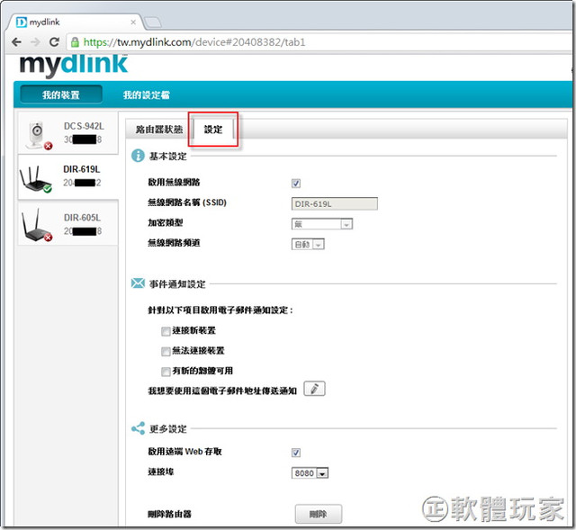Open the 加密類型 dropdown
This screenshot has width=576, height=530.
(322, 224)
